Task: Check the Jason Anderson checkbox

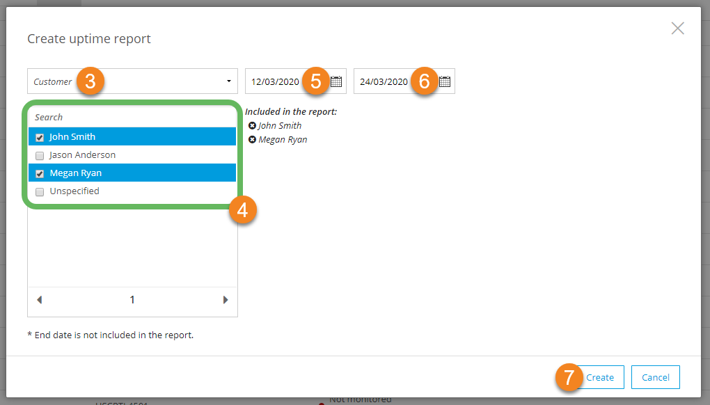Action: coord(40,156)
